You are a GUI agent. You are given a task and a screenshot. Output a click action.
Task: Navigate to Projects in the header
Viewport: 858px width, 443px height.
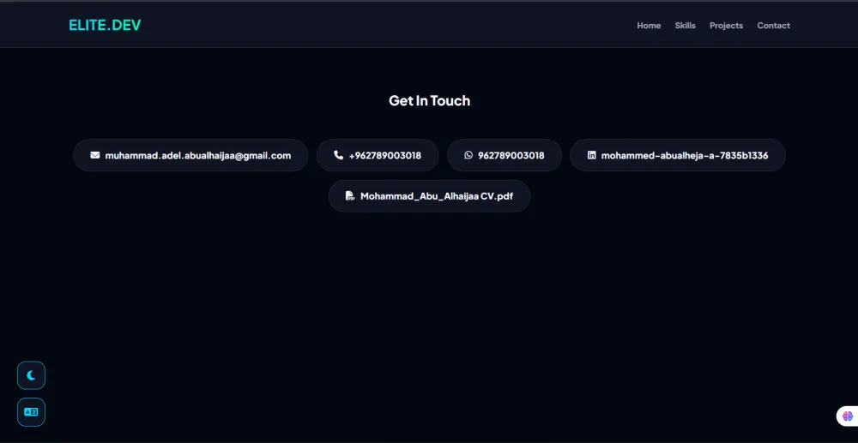726,26
